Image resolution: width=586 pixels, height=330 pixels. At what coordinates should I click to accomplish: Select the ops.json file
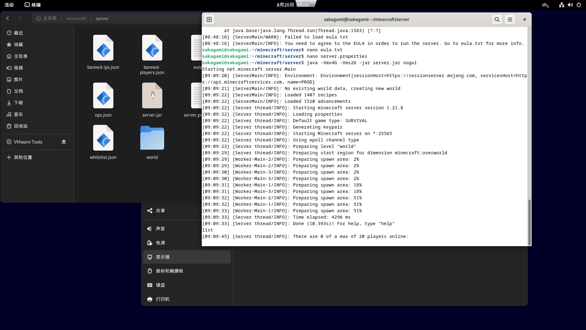(103, 96)
